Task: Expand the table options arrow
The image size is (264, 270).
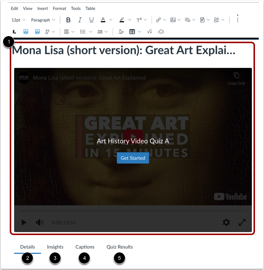Action: point(139,32)
